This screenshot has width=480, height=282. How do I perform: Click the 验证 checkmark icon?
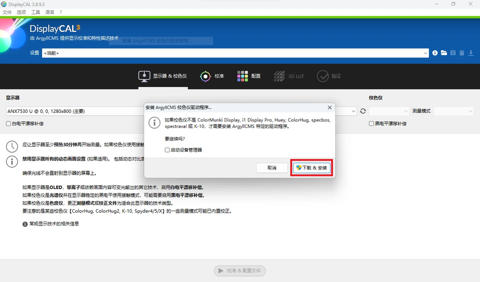click(x=323, y=76)
